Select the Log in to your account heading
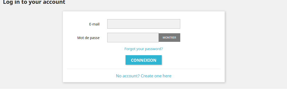 (34, 2)
